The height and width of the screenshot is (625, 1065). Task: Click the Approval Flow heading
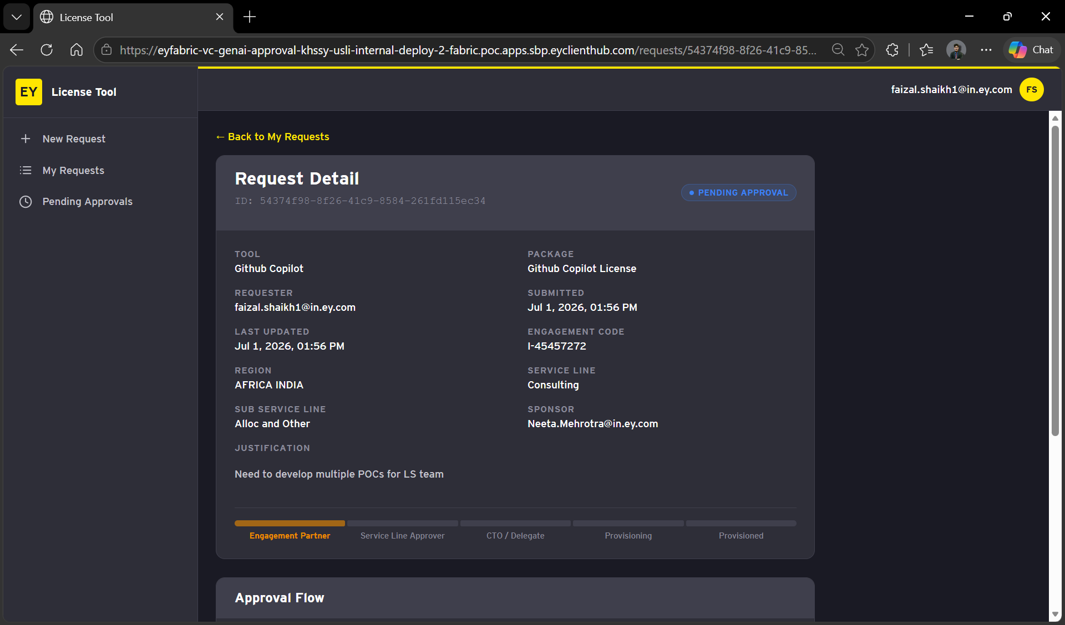[x=280, y=598]
